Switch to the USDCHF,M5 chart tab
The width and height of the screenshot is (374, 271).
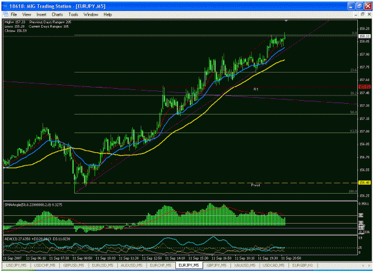[45, 265]
